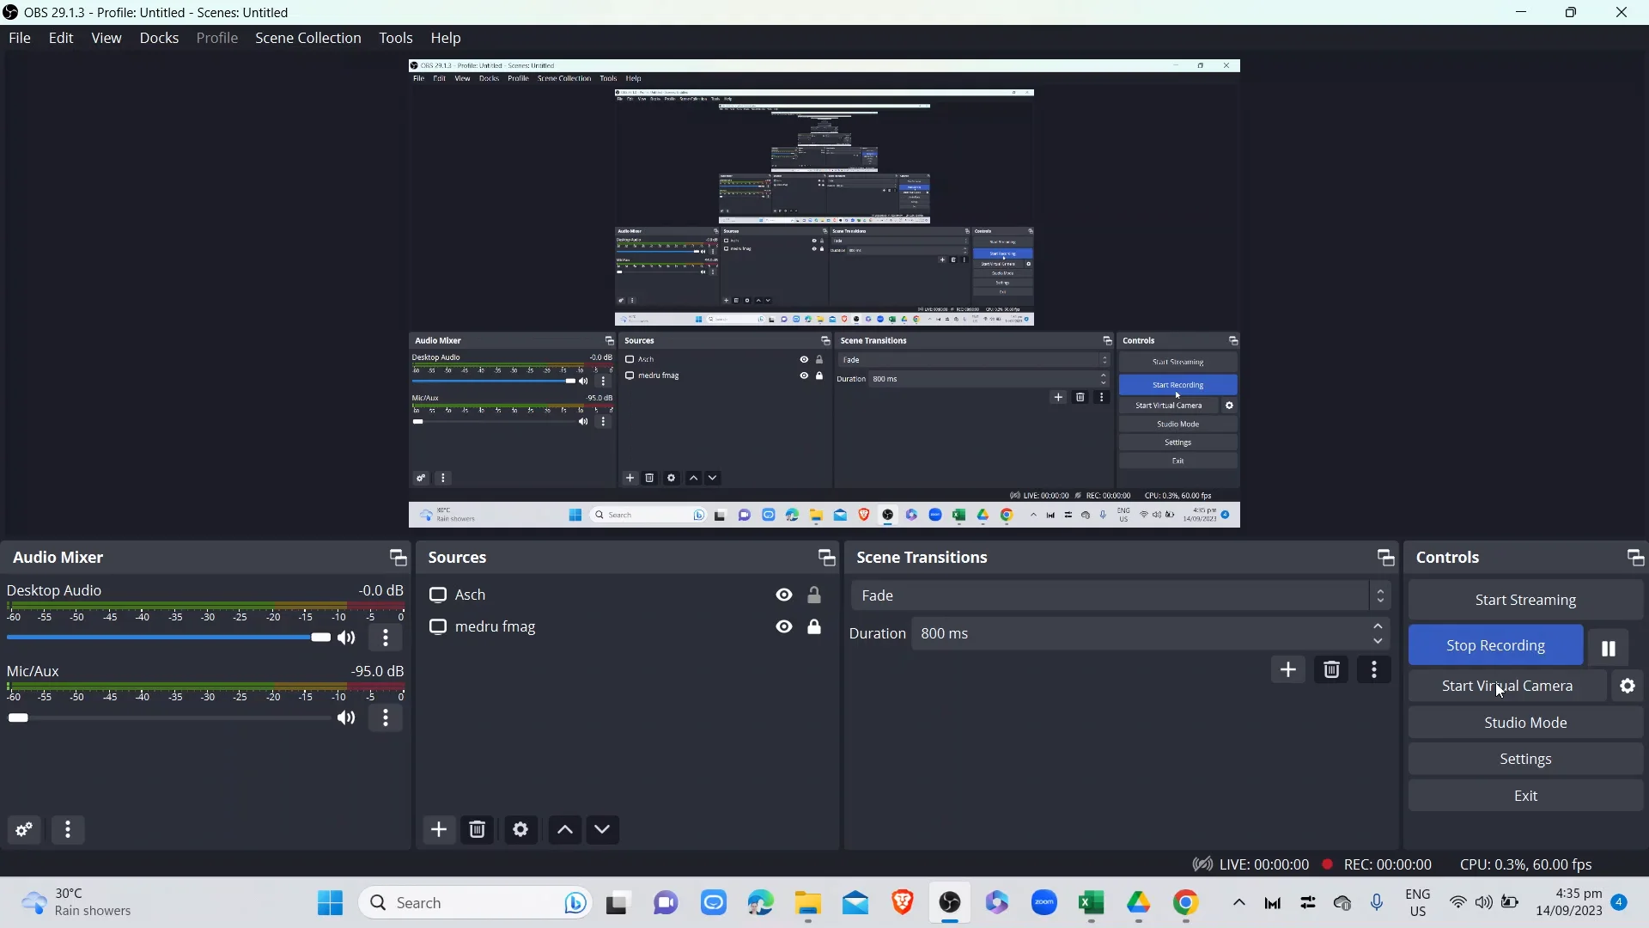Open Virtual Camera configuration gear
The height and width of the screenshot is (928, 1649).
(1628, 686)
